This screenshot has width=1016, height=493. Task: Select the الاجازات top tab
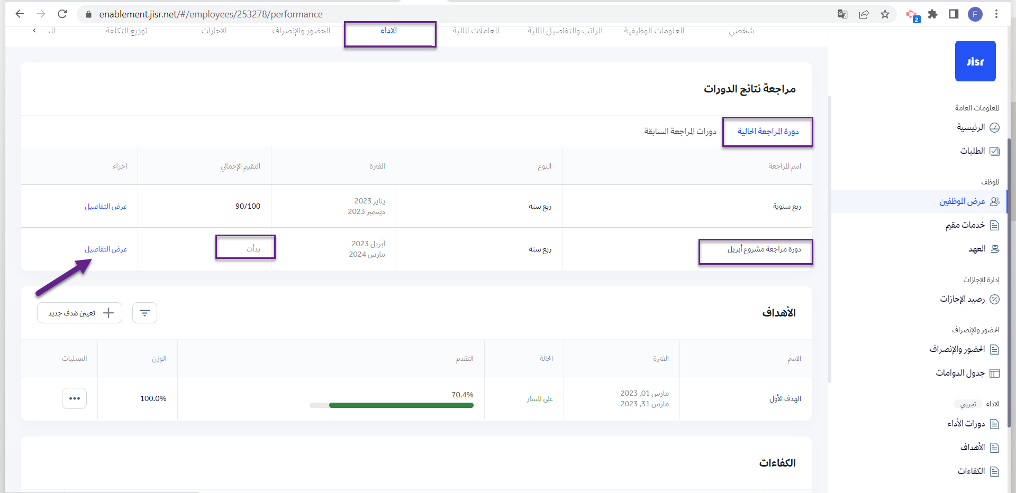[214, 31]
